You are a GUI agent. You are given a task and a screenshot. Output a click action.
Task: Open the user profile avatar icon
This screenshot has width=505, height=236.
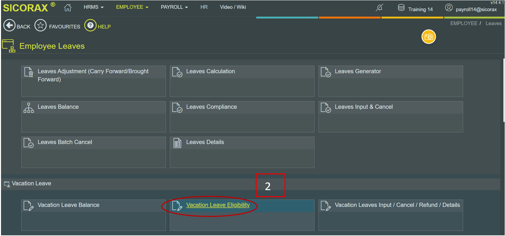(x=449, y=8)
